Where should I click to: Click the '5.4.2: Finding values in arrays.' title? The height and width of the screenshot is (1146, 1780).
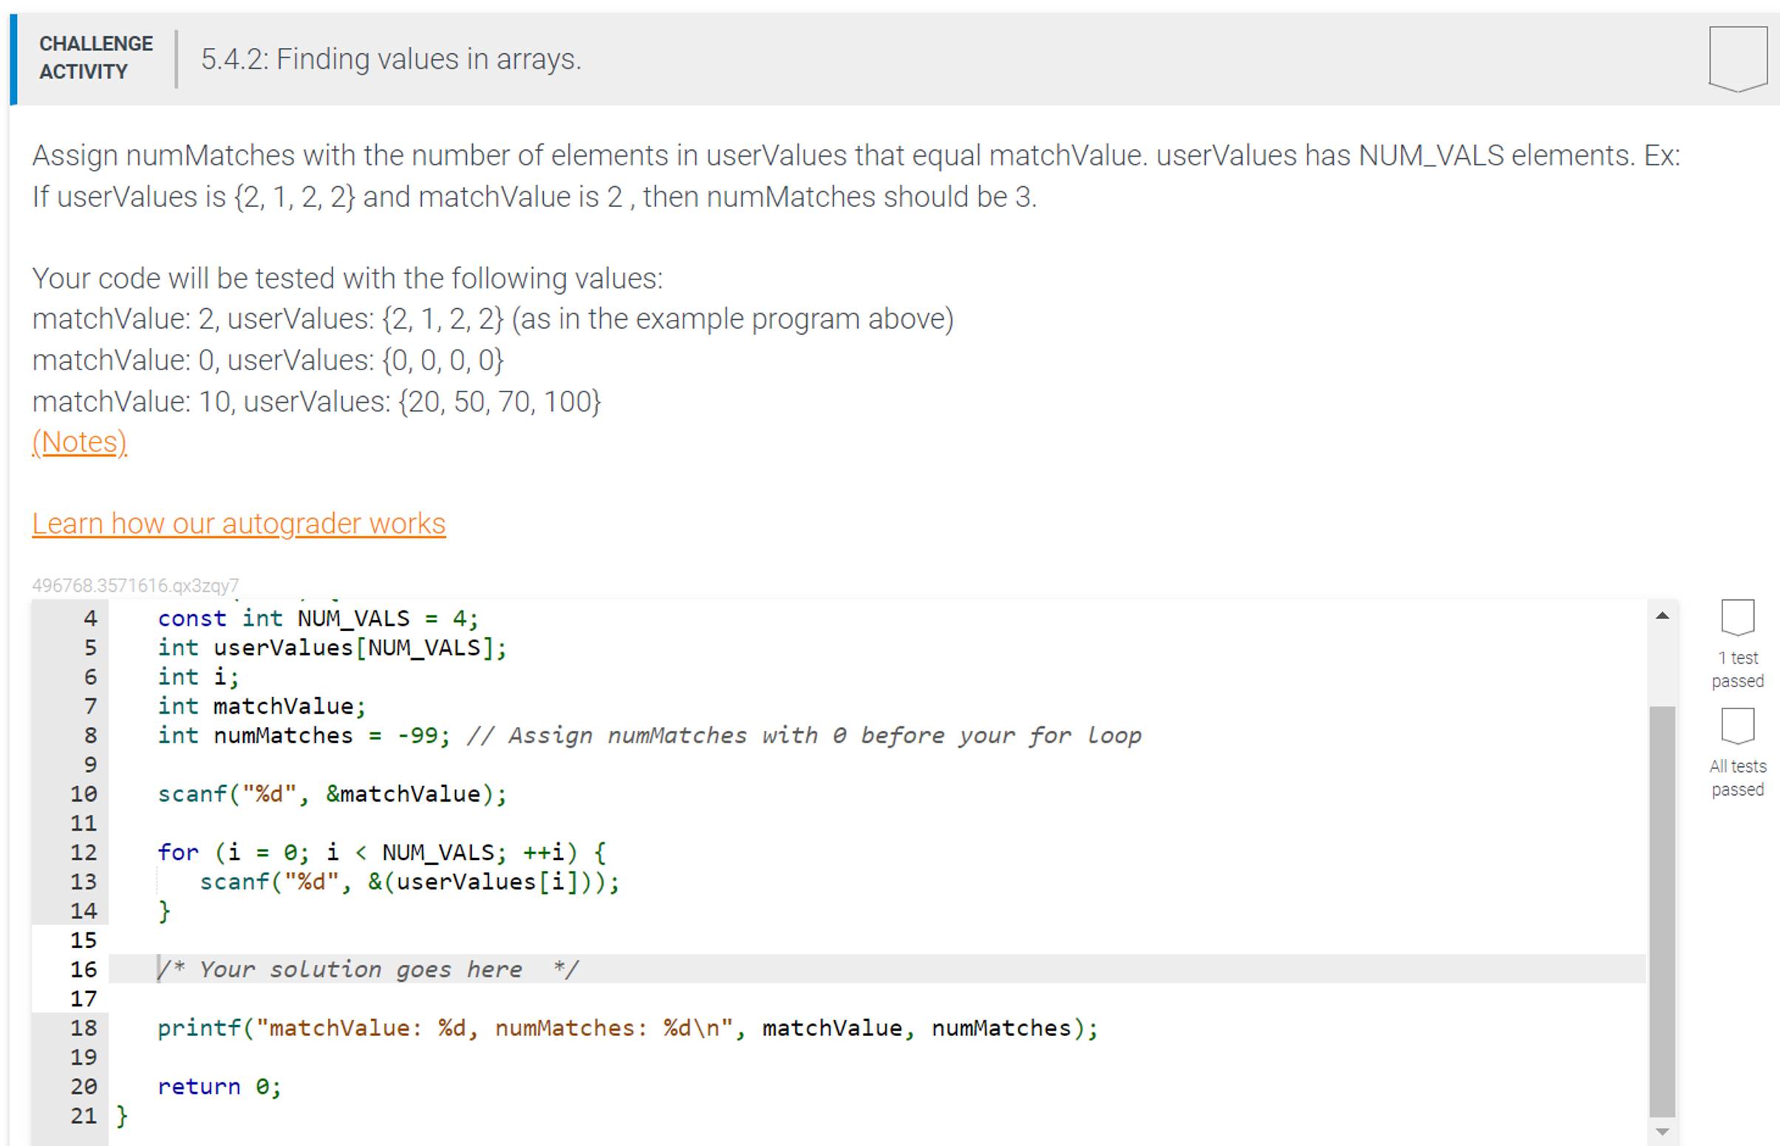(x=392, y=59)
